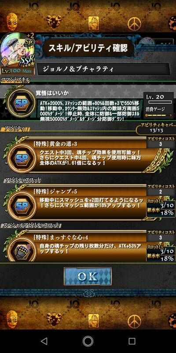176x353 pixels.
Task: Tap the Android home circle icon
Action: pos(88,341)
